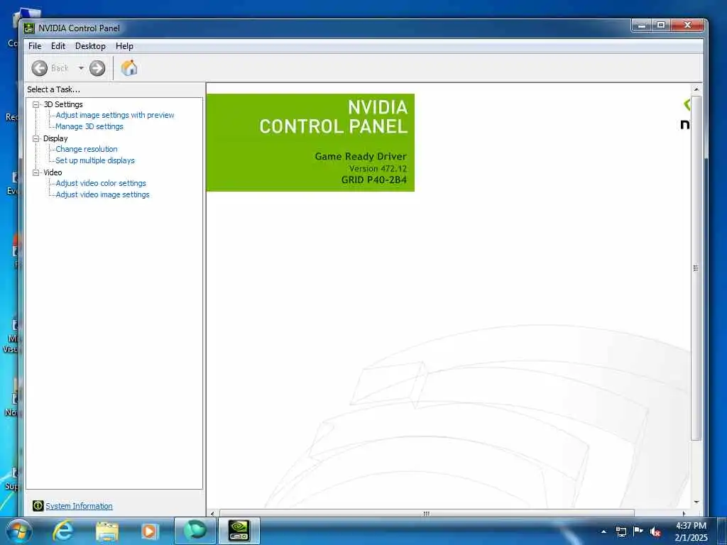727x545 pixels.
Task: Open Windows Media Player taskbar icon
Action: (x=149, y=531)
